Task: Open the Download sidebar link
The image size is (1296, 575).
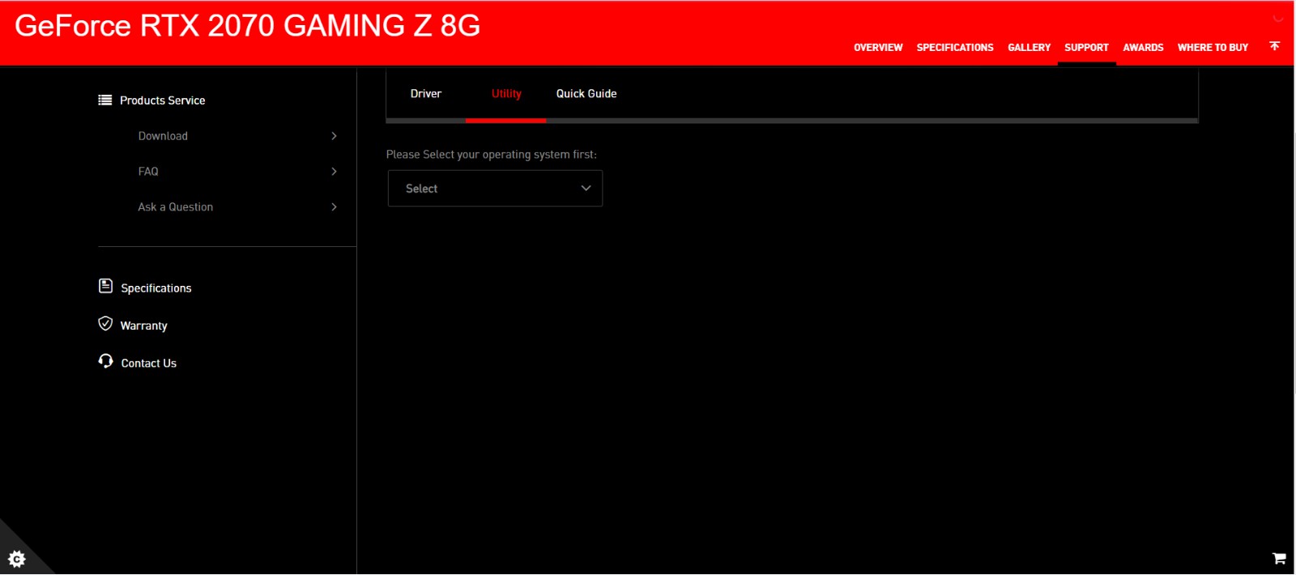Action: pos(163,136)
